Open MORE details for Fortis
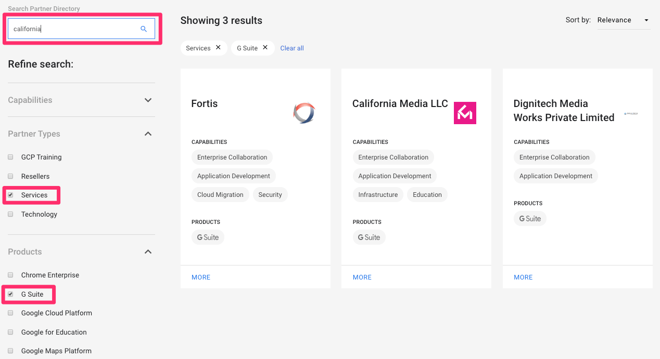 click(201, 277)
